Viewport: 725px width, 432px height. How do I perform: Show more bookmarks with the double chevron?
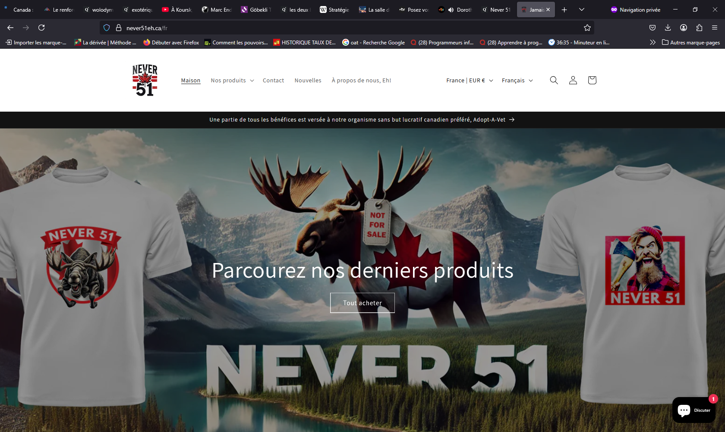652,42
